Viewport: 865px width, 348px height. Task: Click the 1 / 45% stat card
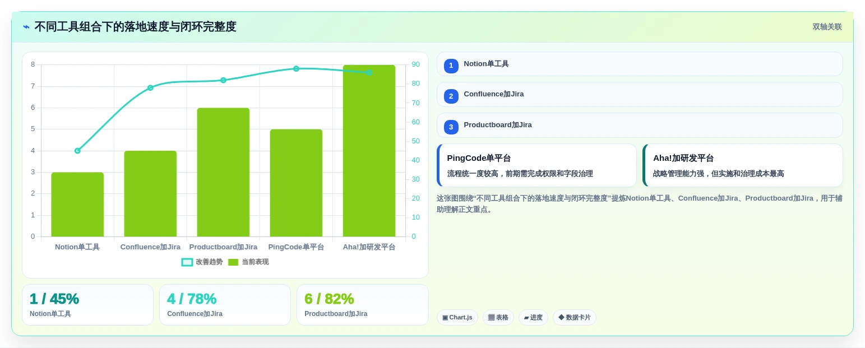click(x=87, y=305)
